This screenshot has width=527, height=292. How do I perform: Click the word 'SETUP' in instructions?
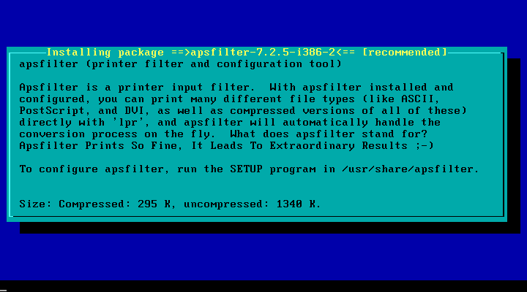point(247,169)
